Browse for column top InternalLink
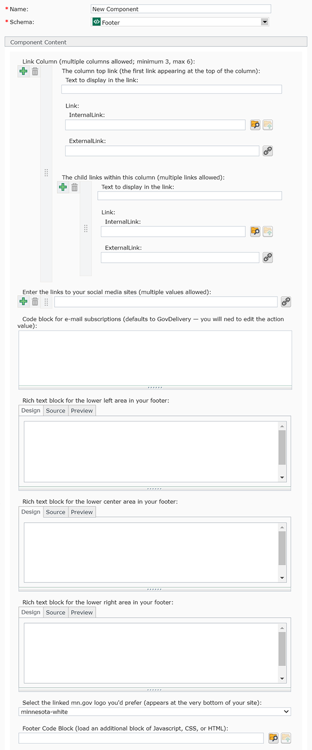The width and height of the screenshot is (312, 750). pyautogui.click(x=255, y=125)
